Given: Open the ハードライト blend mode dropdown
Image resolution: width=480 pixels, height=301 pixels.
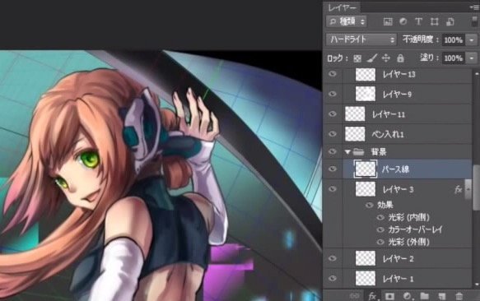Looking at the screenshot, I should (361, 39).
